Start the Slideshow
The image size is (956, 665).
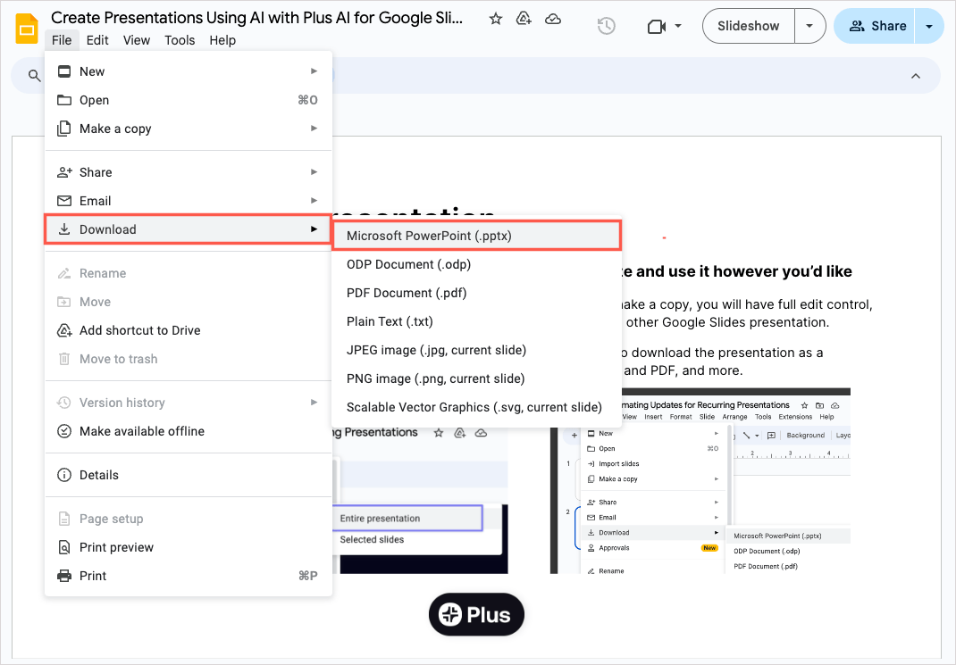748,26
